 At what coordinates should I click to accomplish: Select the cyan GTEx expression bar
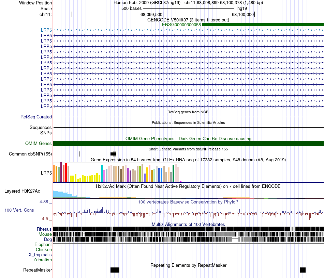pyautogui.click(x=102, y=173)
